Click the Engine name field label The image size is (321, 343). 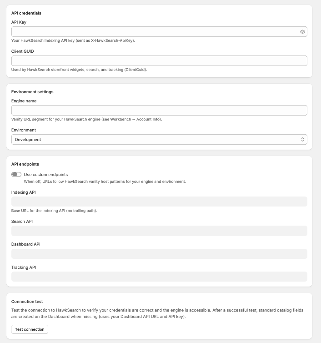click(24, 101)
